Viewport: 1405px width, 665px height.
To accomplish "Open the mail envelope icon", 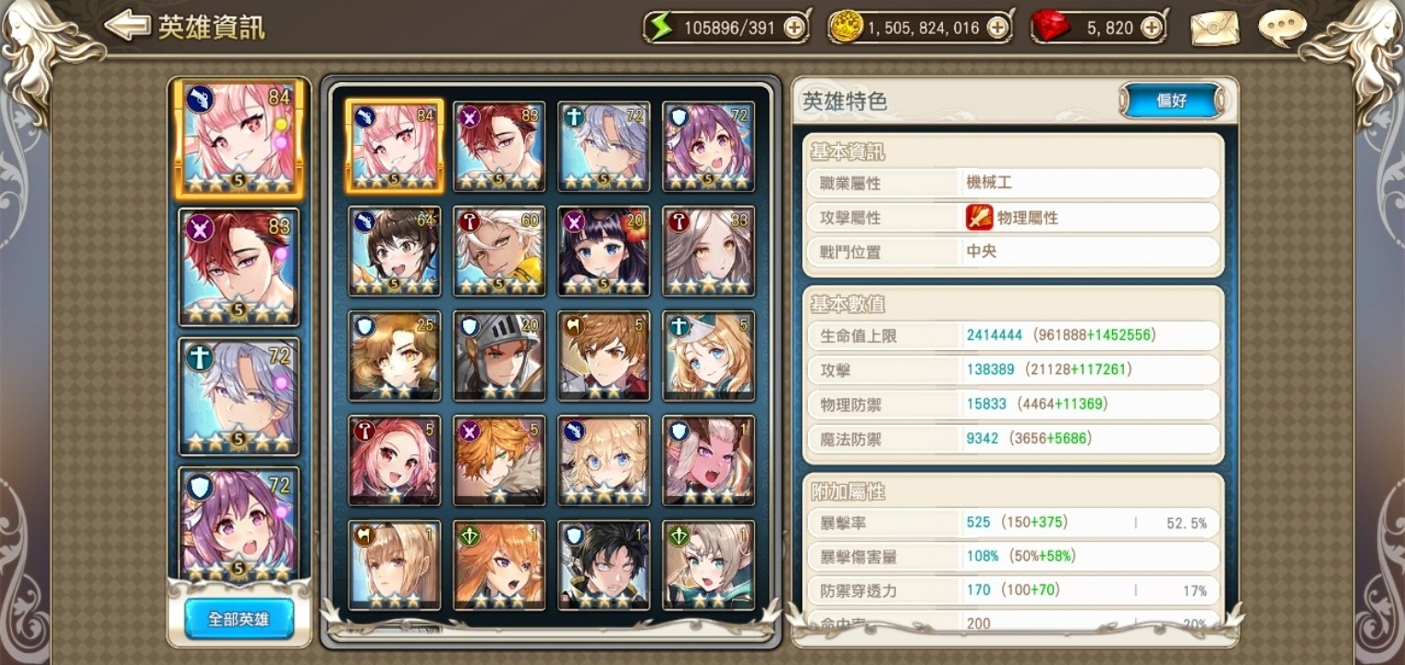I will click(x=1214, y=28).
